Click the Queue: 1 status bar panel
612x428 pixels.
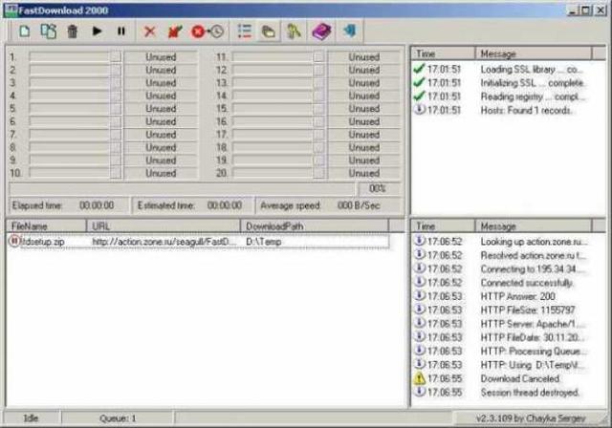point(118,418)
